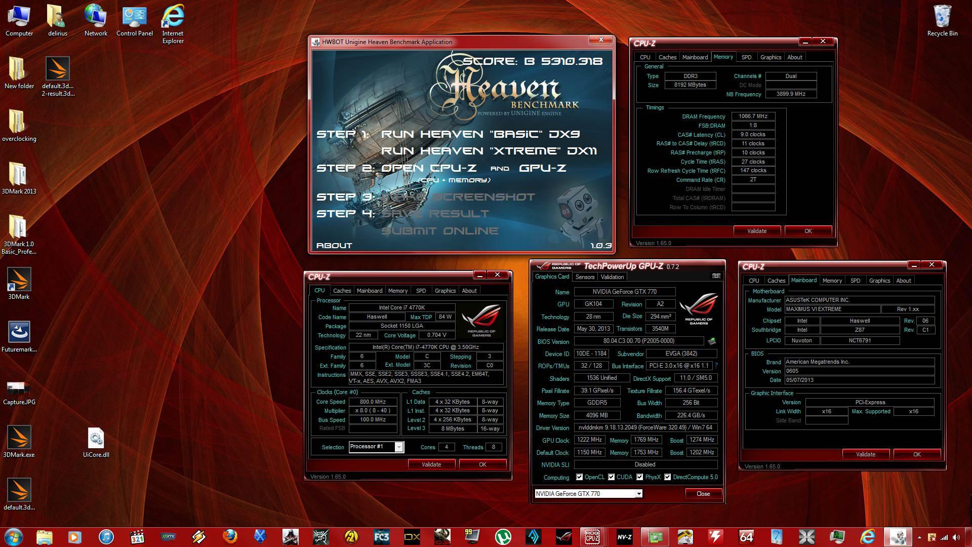Toggle the OpenCL checkbox in GPU-Z
The image size is (972, 547).
point(580,477)
